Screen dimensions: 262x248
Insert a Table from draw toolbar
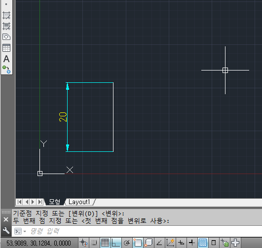pyautogui.click(x=6, y=48)
